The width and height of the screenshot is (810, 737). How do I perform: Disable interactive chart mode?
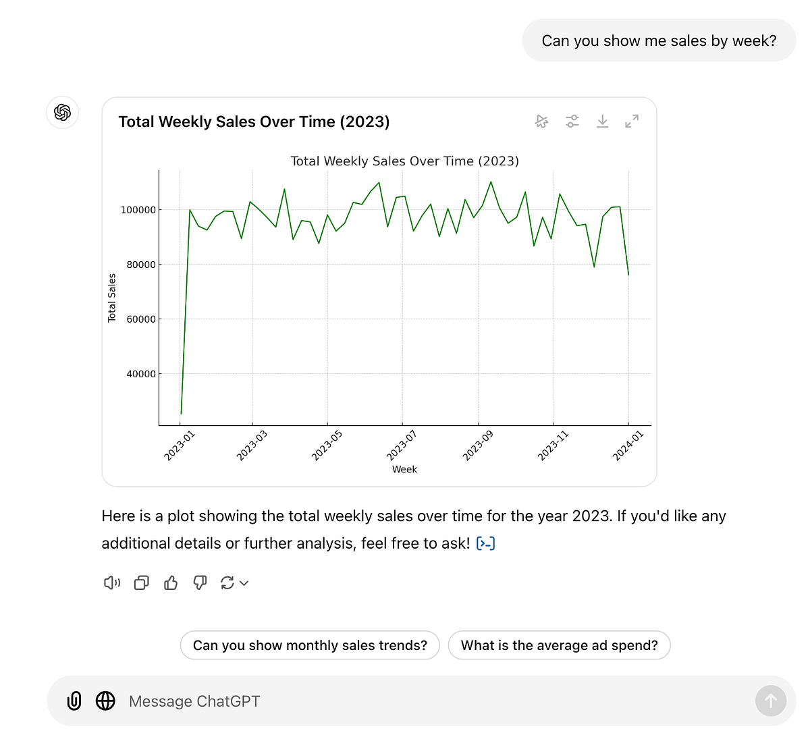click(541, 121)
